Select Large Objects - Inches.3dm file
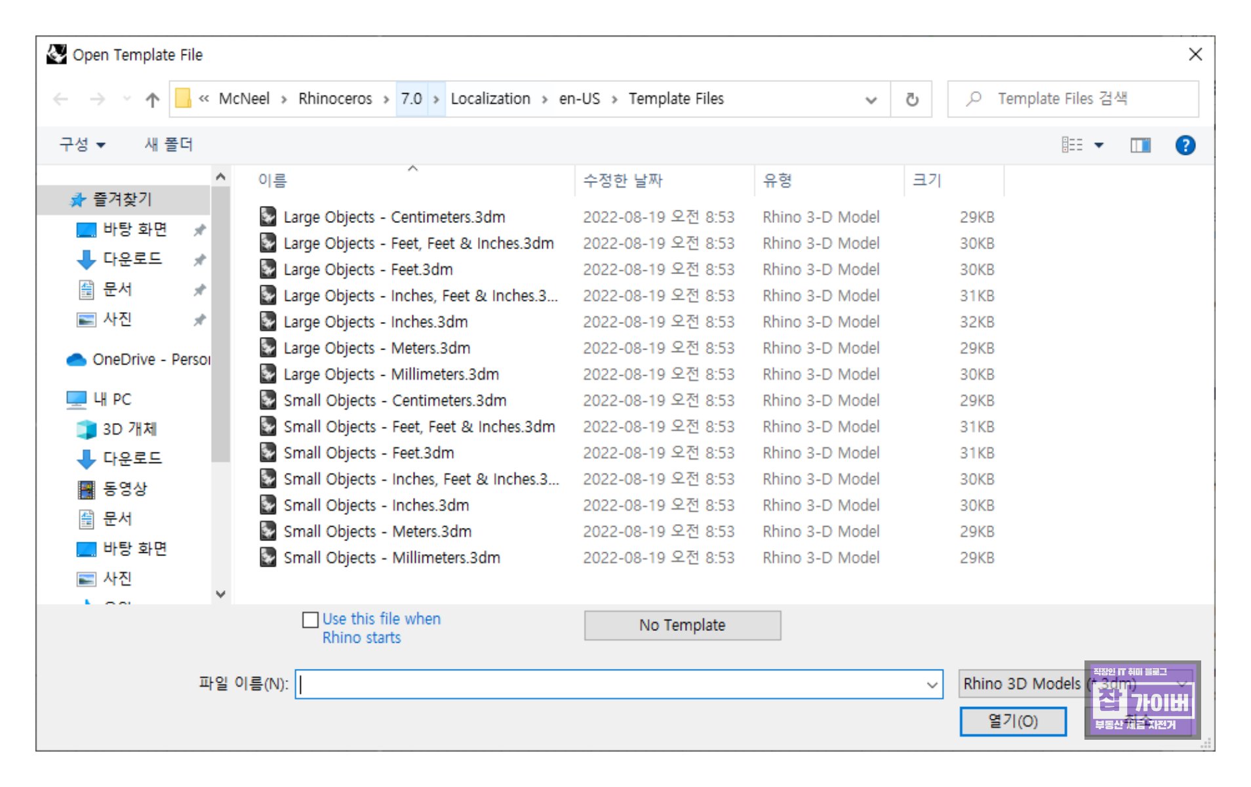Screen dimensions: 1251x787 click(x=375, y=322)
